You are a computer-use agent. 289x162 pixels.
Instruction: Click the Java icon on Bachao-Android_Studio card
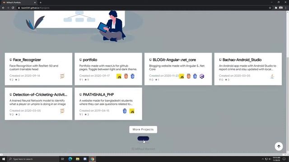pyautogui.click(x=272, y=76)
